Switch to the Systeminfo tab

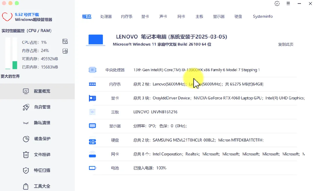pos(263,16)
